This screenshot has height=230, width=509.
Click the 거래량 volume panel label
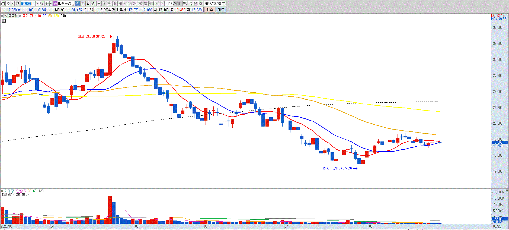[x=10, y=191]
